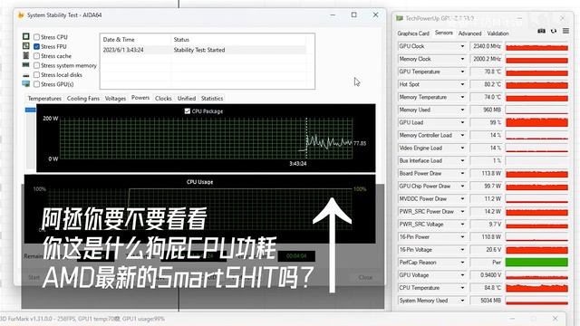The image size is (580, 326).
Task: Expand the Memory Clock sensor dropdown
Action: point(462,59)
